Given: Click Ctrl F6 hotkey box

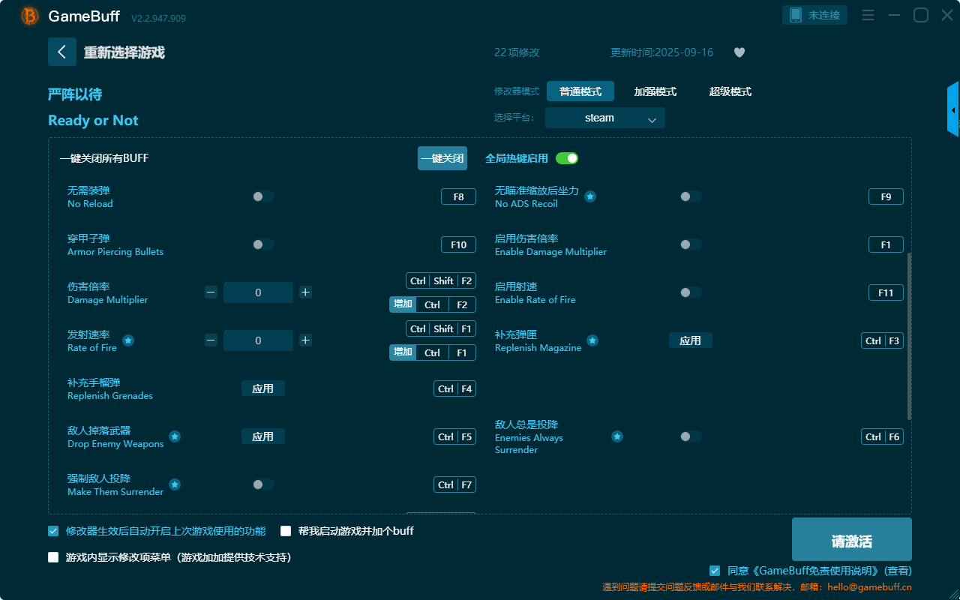Looking at the screenshot, I should pos(882,436).
